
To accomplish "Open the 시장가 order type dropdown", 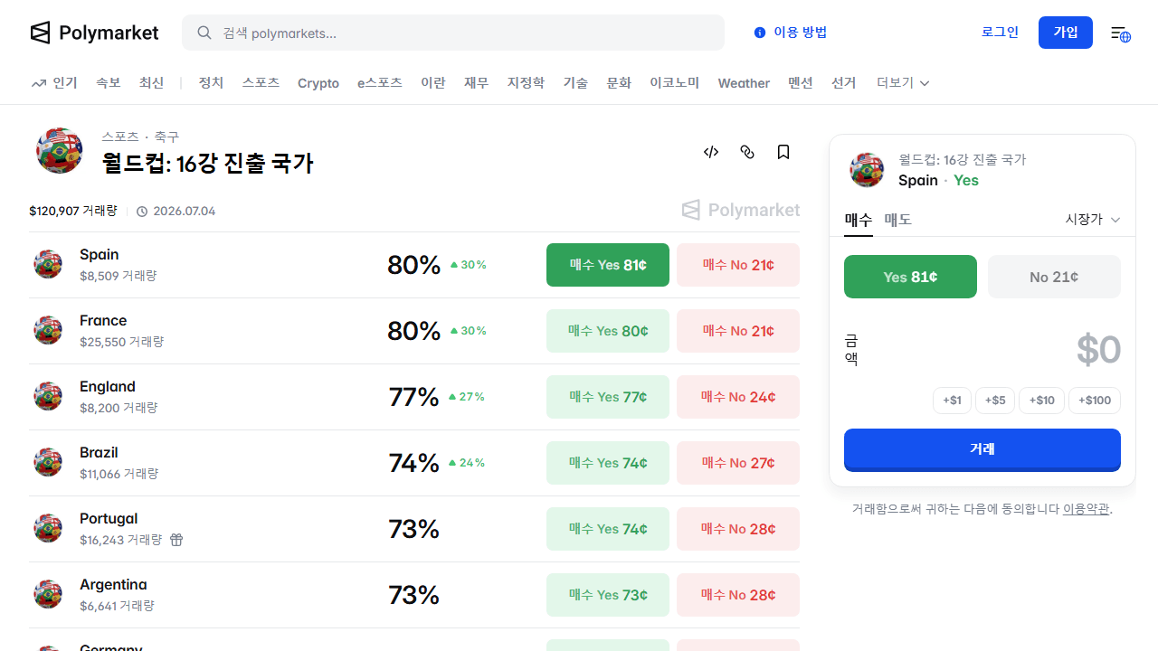I will [1093, 220].
